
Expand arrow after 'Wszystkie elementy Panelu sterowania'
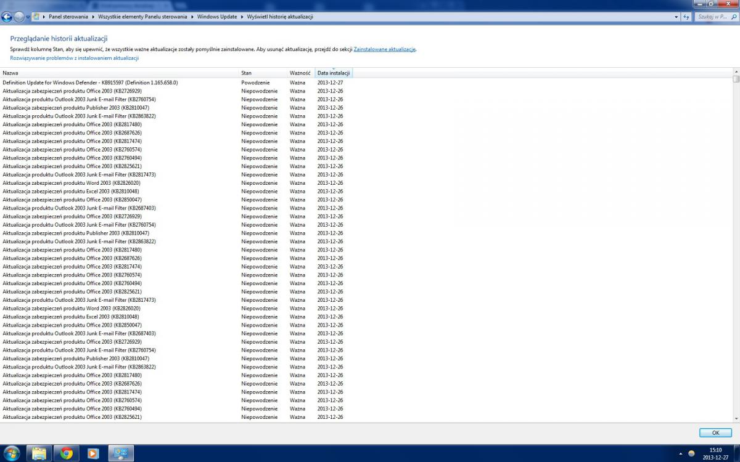point(192,17)
